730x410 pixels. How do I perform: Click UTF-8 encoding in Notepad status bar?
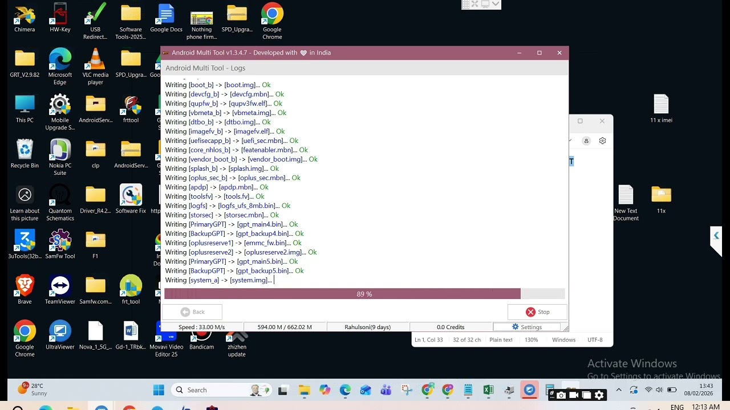tap(595, 340)
